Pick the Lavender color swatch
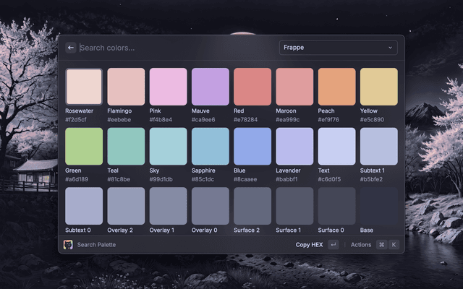463x289 pixels. [294, 147]
